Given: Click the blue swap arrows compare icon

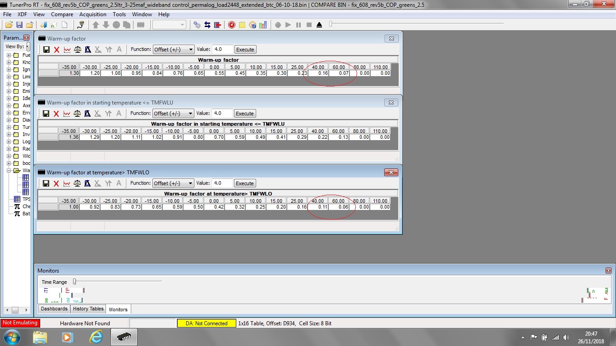Looking at the screenshot, I should (x=207, y=25).
